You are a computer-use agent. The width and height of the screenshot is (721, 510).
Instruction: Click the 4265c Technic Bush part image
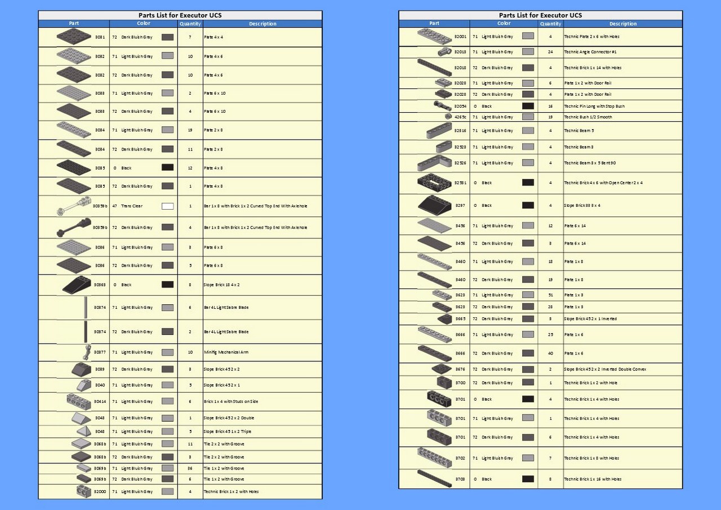(x=448, y=117)
